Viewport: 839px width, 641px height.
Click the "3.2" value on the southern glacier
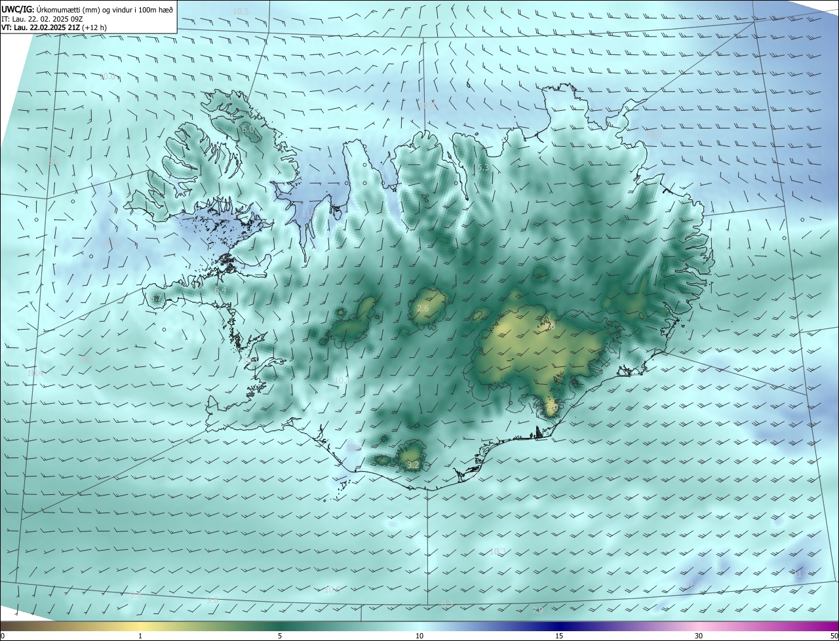tap(413, 465)
